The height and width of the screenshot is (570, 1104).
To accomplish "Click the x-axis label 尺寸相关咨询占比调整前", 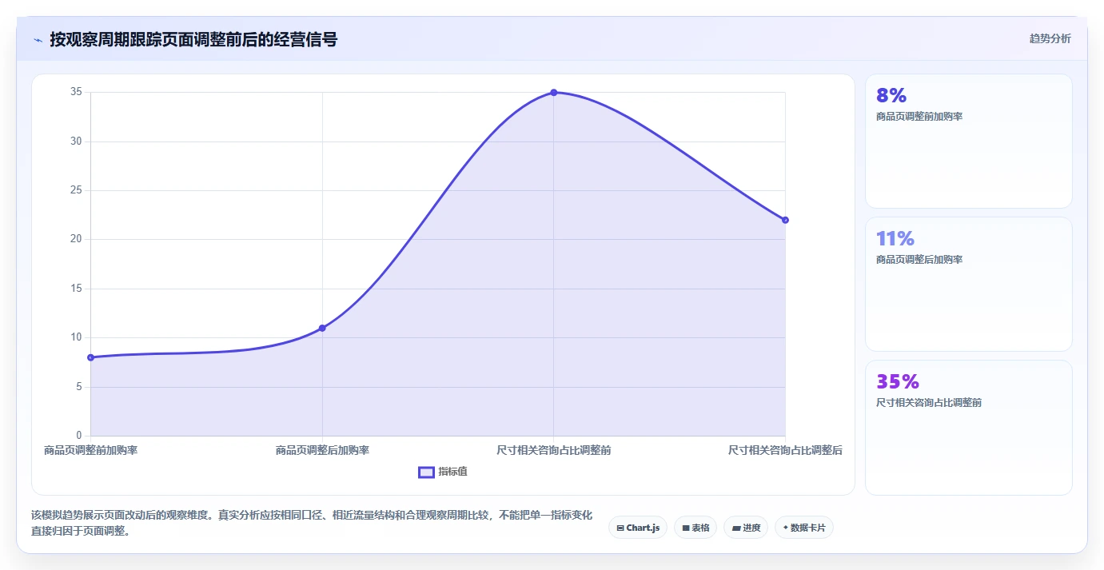I will click(553, 450).
